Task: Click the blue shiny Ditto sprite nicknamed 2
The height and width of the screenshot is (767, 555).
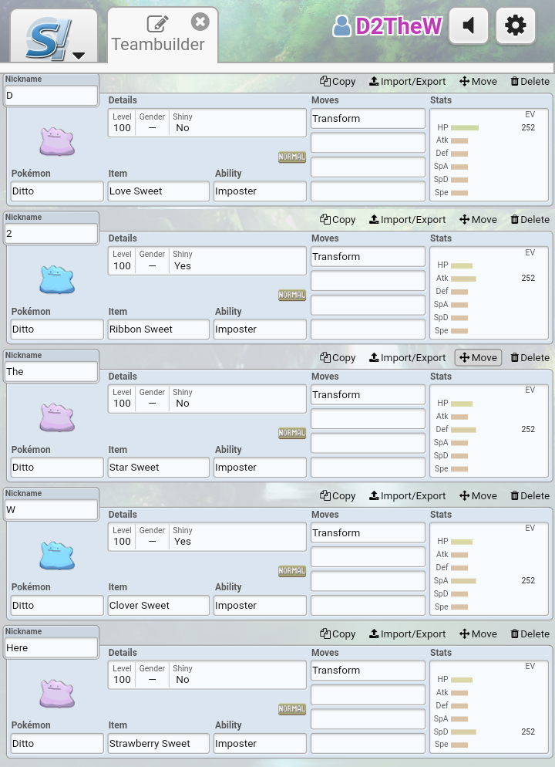Action: (57, 279)
